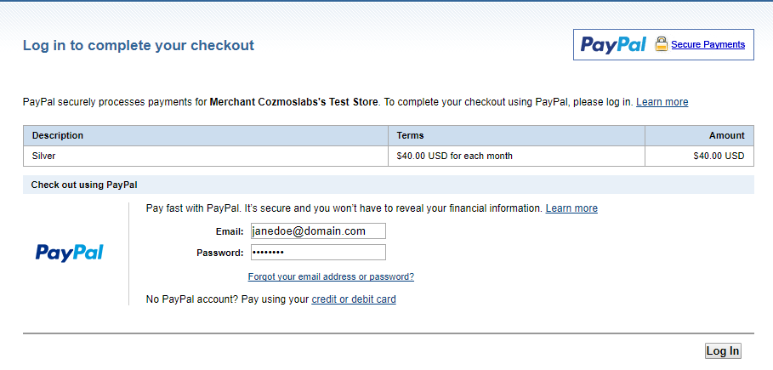Click the PayPal logo in top-right box
Screen dimensions: 773x370
[x=613, y=45]
